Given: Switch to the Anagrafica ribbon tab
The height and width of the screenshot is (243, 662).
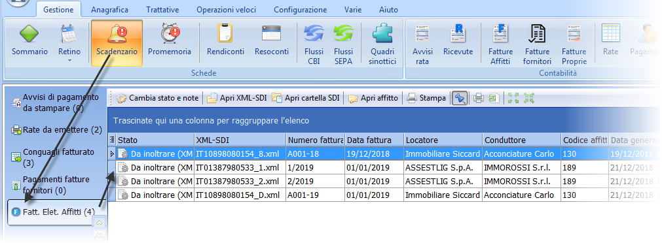Looking at the screenshot, I should coord(109,10).
